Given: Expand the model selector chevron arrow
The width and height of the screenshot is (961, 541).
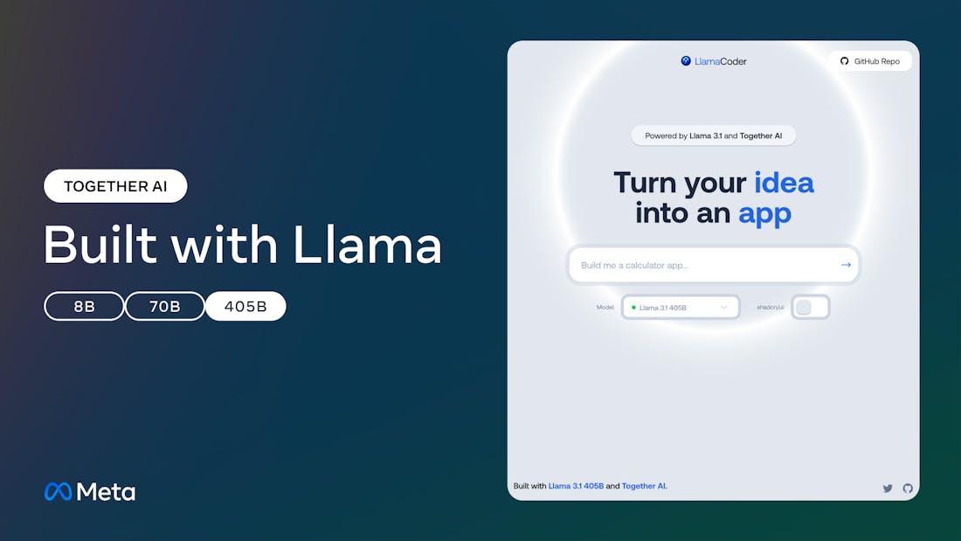Looking at the screenshot, I should [x=724, y=308].
